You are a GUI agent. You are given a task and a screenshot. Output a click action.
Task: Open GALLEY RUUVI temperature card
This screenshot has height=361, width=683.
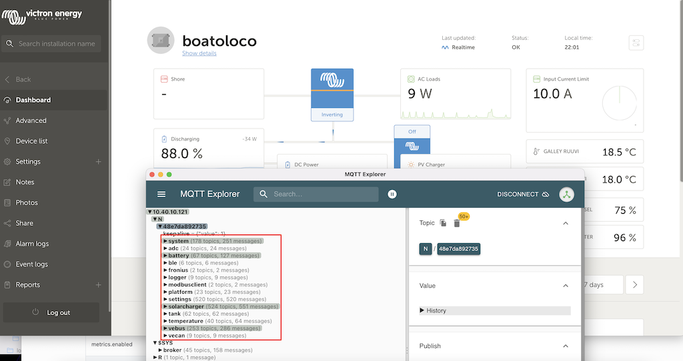(x=584, y=151)
